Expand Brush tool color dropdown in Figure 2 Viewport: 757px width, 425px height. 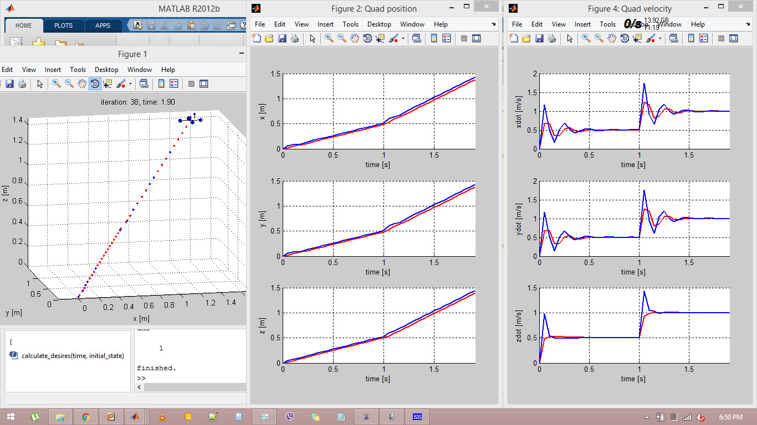tap(403, 38)
